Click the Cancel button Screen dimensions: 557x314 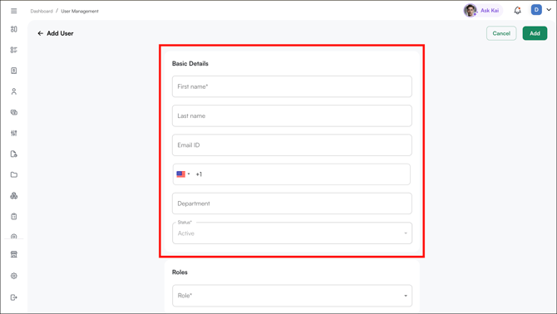[501, 33]
